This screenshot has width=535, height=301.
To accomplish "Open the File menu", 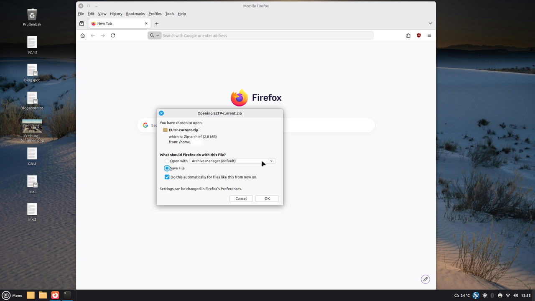I will [x=81, y=14].
